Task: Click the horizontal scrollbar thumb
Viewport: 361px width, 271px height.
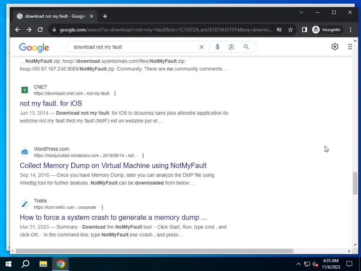Action: (x=154, y=251)
